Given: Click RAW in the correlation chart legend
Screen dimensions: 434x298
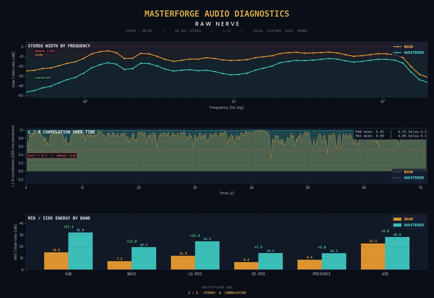Looking at the screenshot, I should click(x=408, y=172).
